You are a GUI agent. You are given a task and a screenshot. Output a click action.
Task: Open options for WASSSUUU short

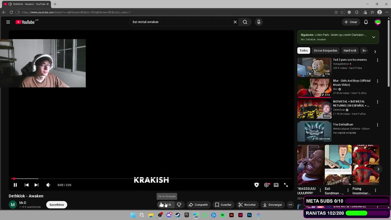pos(320,190)
